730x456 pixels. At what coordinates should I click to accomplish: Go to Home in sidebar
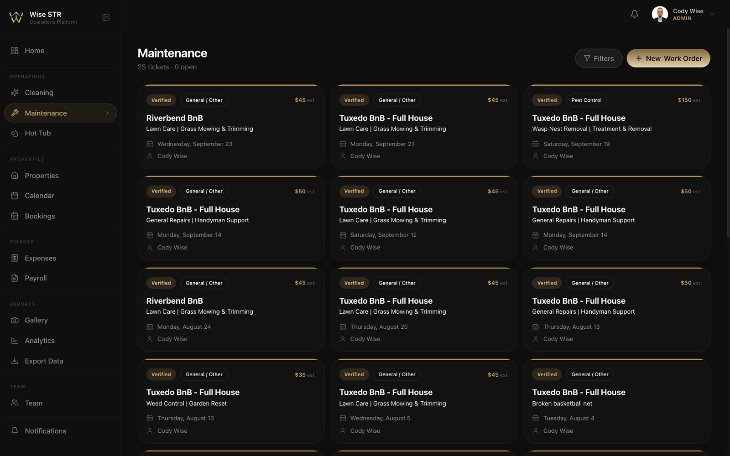(x=60, y=51)
